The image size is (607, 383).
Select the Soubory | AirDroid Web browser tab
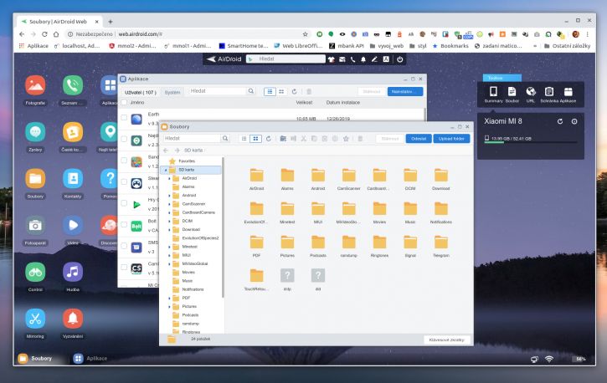pos(60,22)
